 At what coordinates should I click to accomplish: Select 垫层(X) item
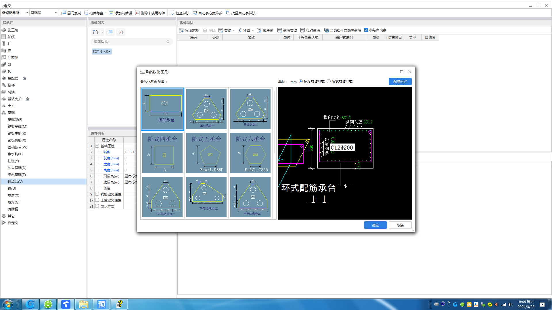pos(14,195)
